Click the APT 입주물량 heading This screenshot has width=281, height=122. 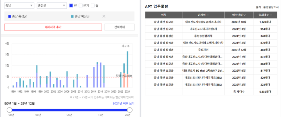pyautogui.click(x=156, y=7)
